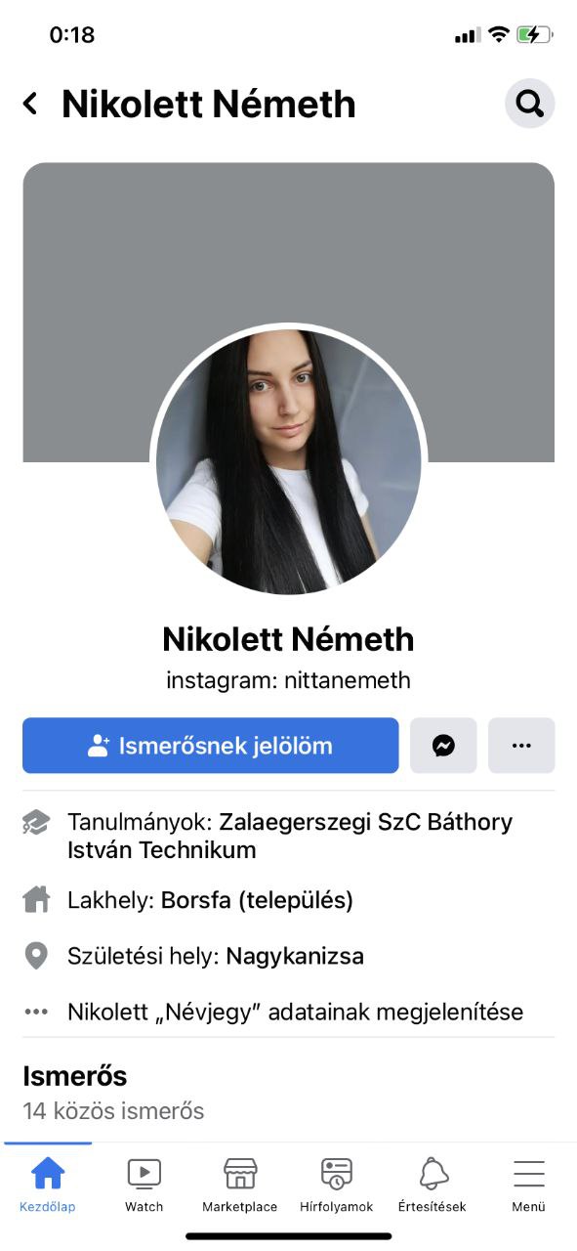Open the 14 közös ismerős list
Viewport: 577px width, 1251px height.
(113, 1111)
